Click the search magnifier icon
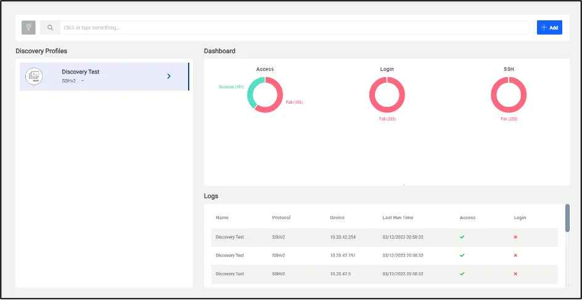Screen dimensions: 582x300 50,28
